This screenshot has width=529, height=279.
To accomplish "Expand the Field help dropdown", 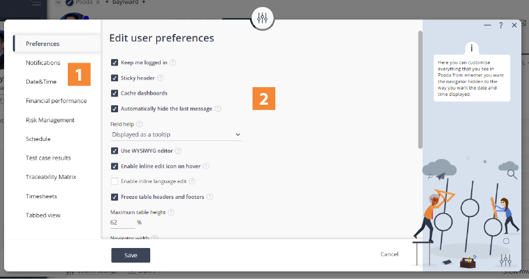I will pos(176,135).
